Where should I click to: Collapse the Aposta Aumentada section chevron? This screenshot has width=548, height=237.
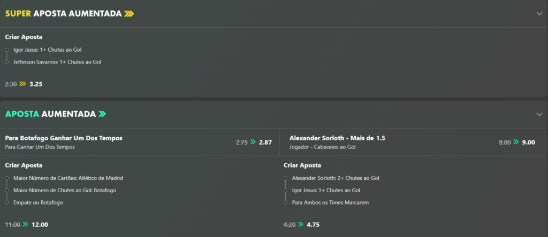pos(539,114)
